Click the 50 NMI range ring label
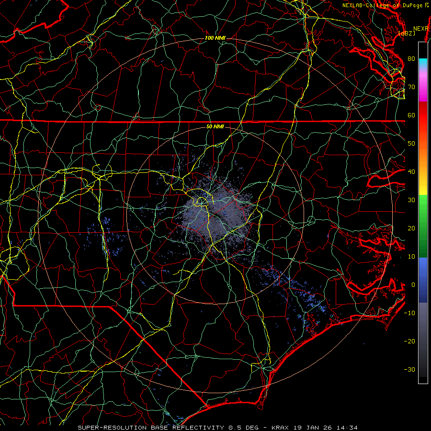431x431 pixels. click(x=215, y=127)
